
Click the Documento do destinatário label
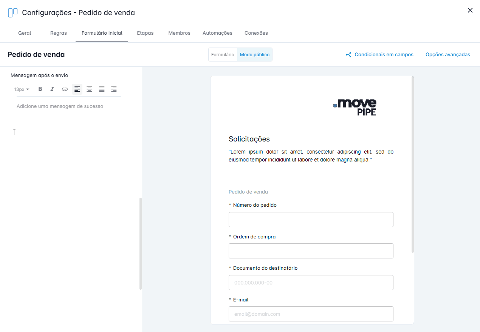(265, 268)
